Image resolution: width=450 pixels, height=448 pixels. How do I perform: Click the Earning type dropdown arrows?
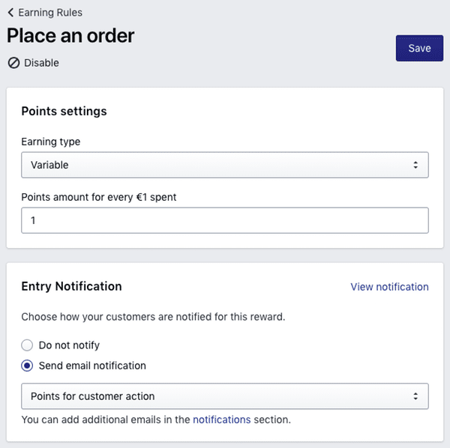pos(415,165)
